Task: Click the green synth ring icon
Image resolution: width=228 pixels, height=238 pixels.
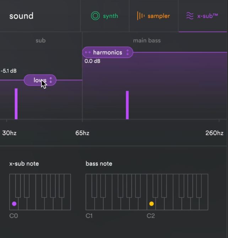Action: 95,16
